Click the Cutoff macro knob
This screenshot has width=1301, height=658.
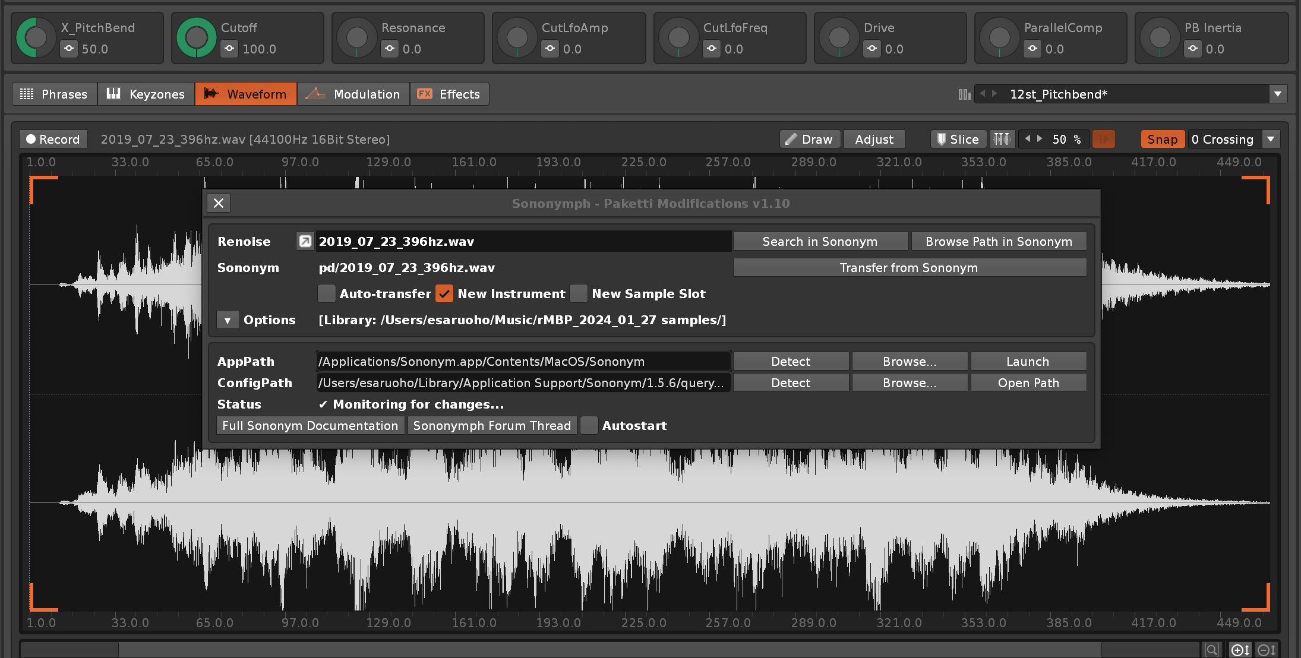coord(196,37)
